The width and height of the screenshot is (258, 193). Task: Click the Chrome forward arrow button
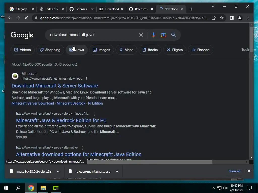18,18
